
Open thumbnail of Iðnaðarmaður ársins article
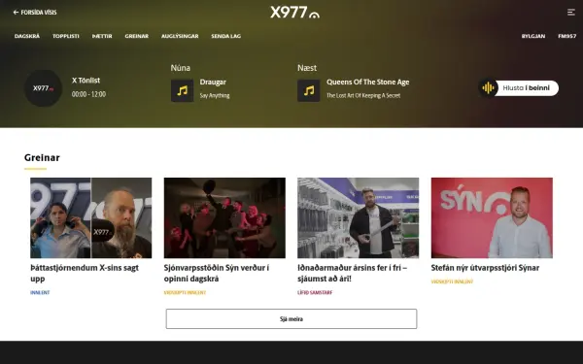[358, 217]
